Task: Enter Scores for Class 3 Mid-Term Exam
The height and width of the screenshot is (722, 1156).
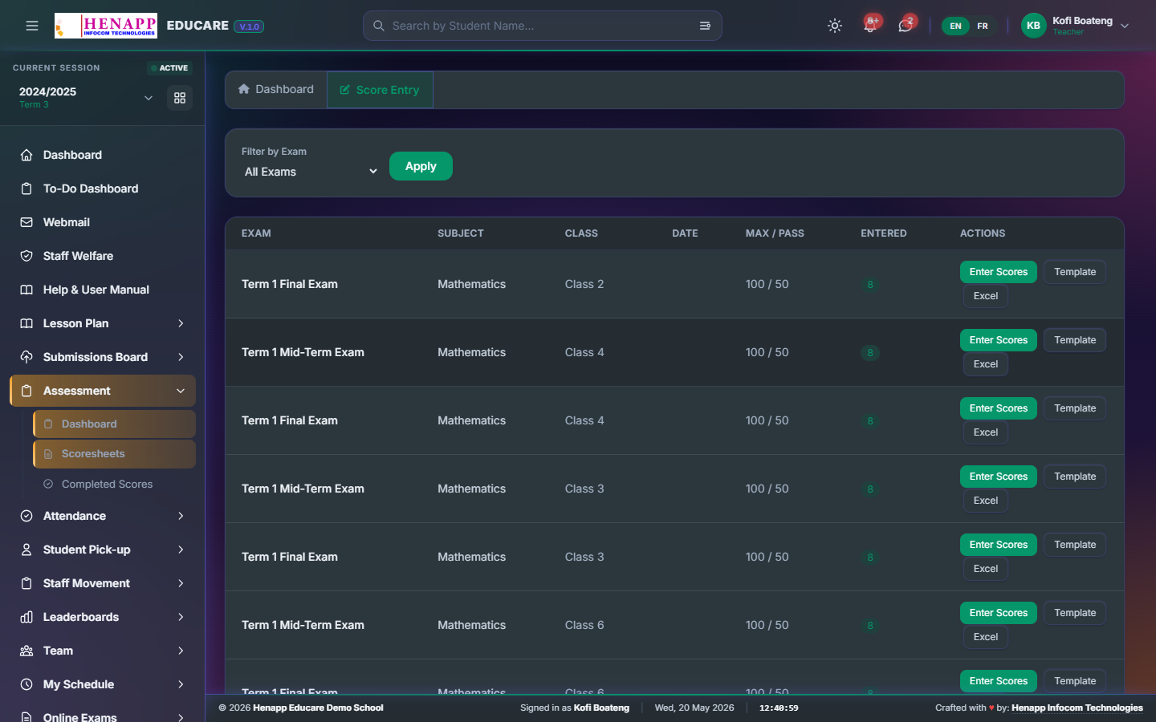Action: pos(999,477)
